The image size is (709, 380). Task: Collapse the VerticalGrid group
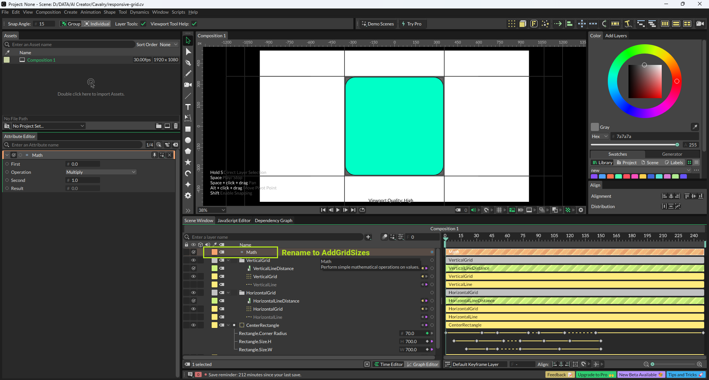[229, 260]
